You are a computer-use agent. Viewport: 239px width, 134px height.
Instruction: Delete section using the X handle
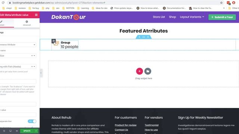point(148,37)
